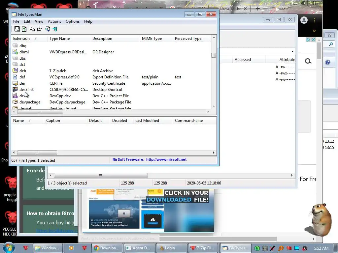Select the .desklink Desktop Shortcut row
Screen dimensions: 338x253
pyautogui.click(x=111, y=89)
